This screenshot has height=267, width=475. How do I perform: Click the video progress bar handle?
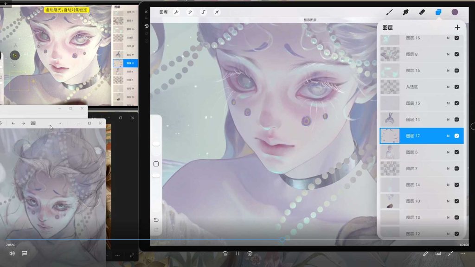click(x=282, y=240)
